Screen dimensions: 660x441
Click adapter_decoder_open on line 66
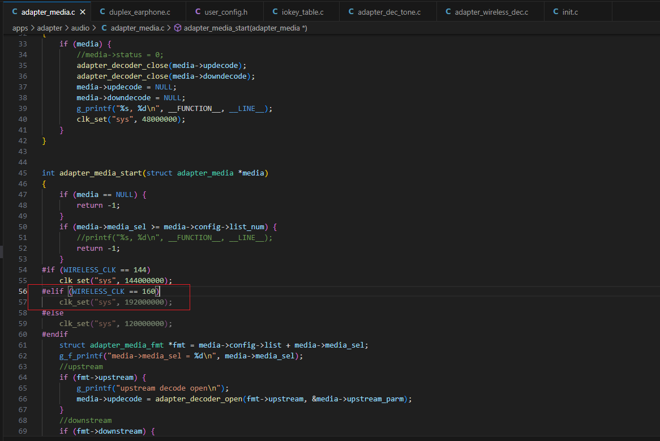[x=199, y=399]
